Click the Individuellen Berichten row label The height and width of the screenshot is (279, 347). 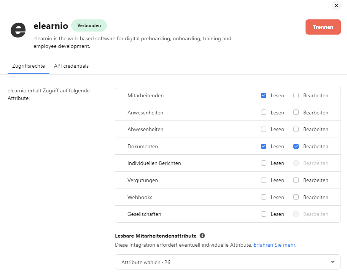click(154, 163)
